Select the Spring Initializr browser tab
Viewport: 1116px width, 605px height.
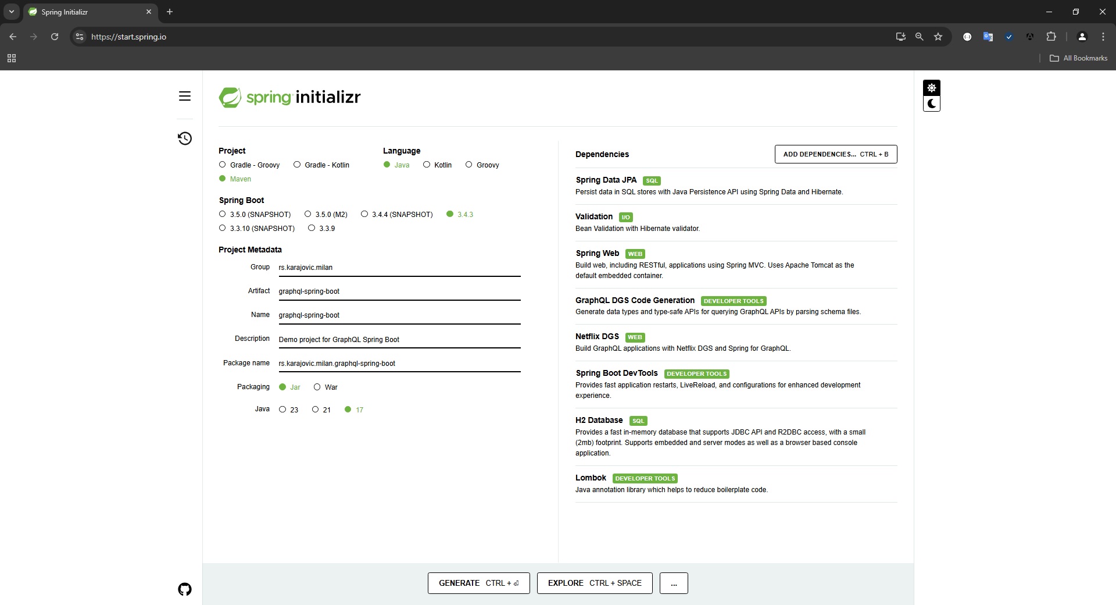click(87, 12)
